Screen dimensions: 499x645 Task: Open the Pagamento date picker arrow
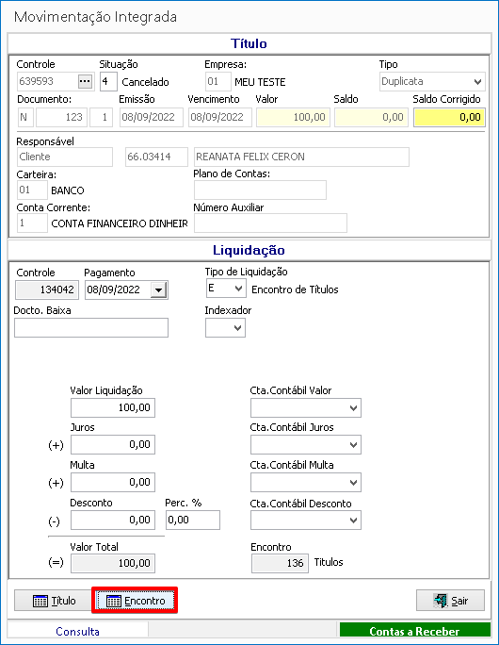(x=158, y=290)
